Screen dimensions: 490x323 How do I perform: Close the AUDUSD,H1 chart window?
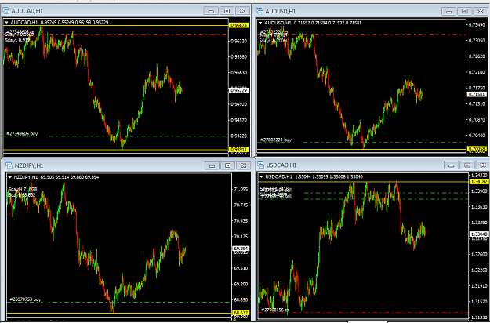click(x=481, y=11)
